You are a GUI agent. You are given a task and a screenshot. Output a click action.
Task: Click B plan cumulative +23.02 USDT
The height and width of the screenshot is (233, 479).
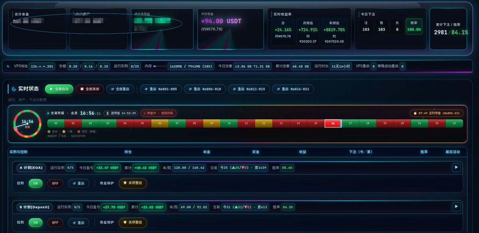(152, 207)
